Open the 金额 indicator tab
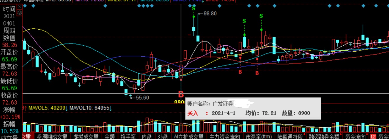 (x=110, y=136)
